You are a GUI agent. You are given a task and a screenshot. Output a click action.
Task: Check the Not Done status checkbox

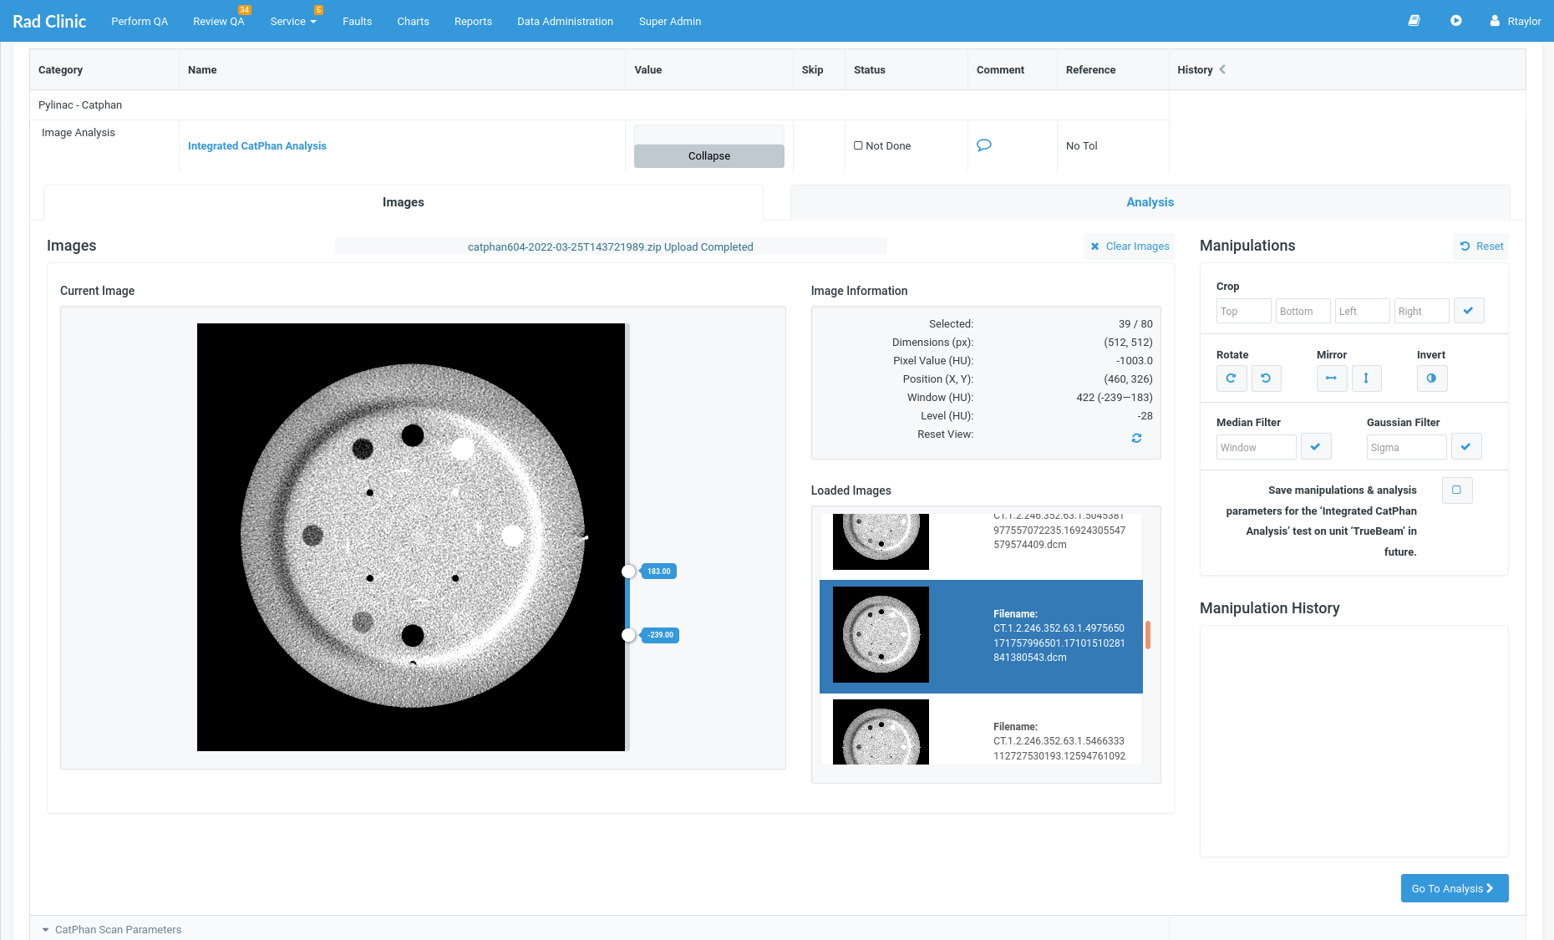[858, 145]
